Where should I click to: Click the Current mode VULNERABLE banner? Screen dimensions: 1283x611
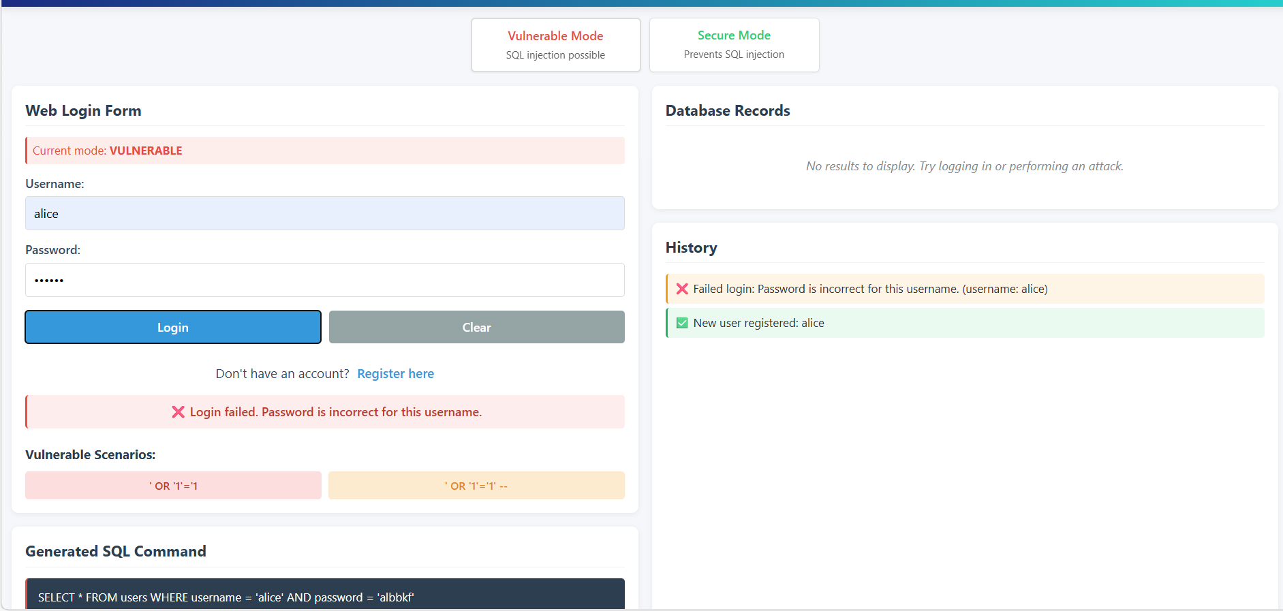coord(324,151)
